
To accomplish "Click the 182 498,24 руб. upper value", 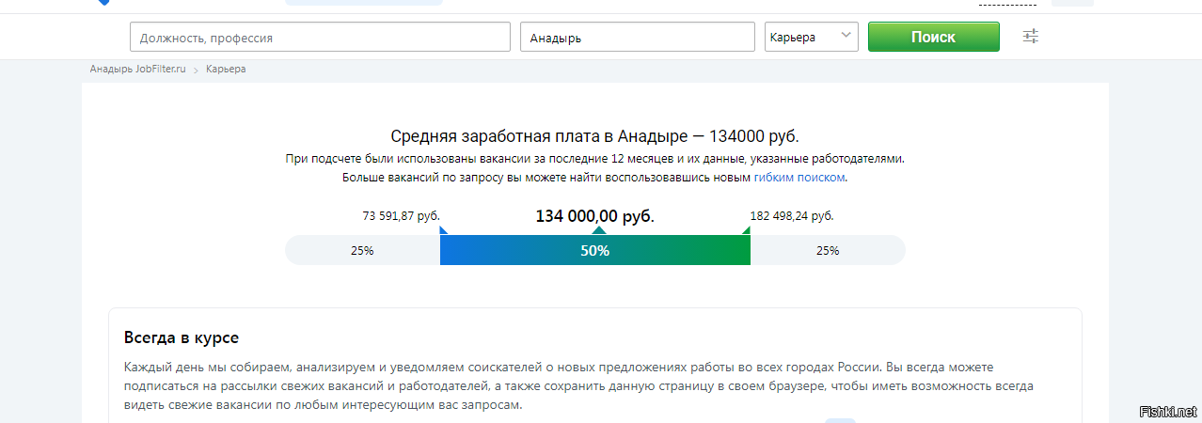I will click(791, 216).
